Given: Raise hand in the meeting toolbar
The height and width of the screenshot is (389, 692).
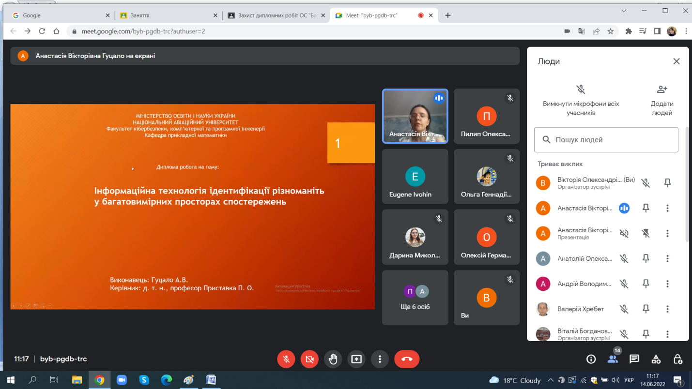Looking at the screenshot, I should [x=333, y=359].
